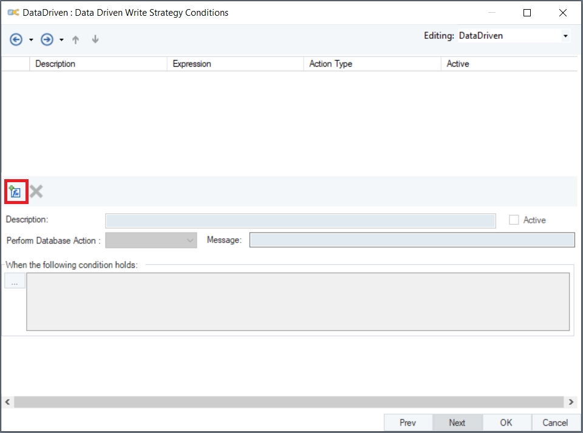The width and height of the screenshot is (583, 433).
Task: Click the delete condition X icon
Action: pos(36,192)
